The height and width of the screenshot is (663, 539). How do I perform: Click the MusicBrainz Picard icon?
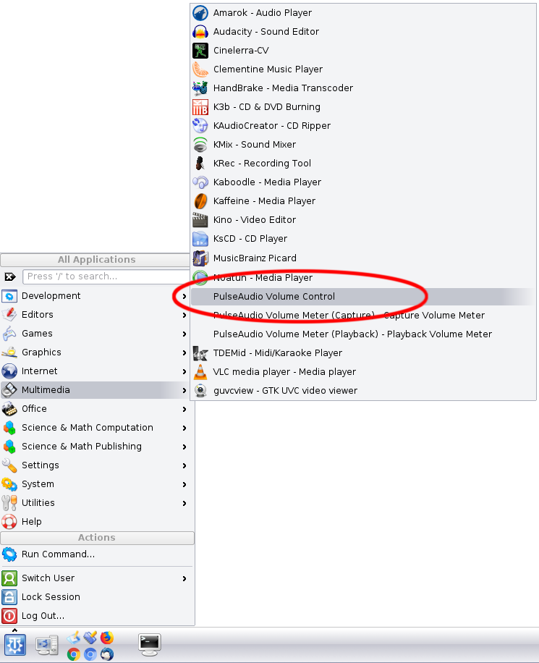pos(200,258)
